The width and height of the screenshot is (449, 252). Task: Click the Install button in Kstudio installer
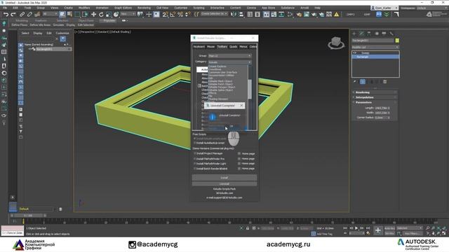pos(224,178)
